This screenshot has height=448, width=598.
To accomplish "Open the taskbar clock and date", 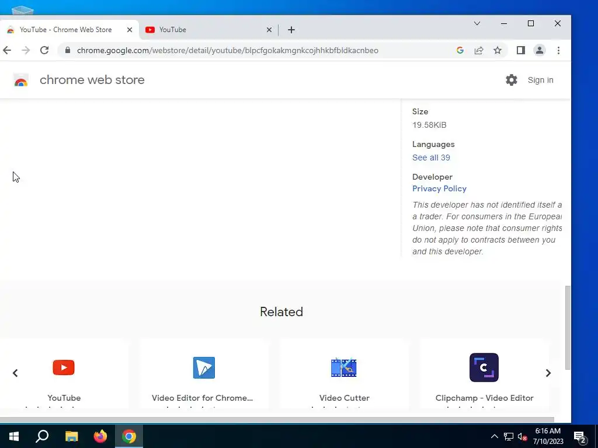I will (548, 436).
